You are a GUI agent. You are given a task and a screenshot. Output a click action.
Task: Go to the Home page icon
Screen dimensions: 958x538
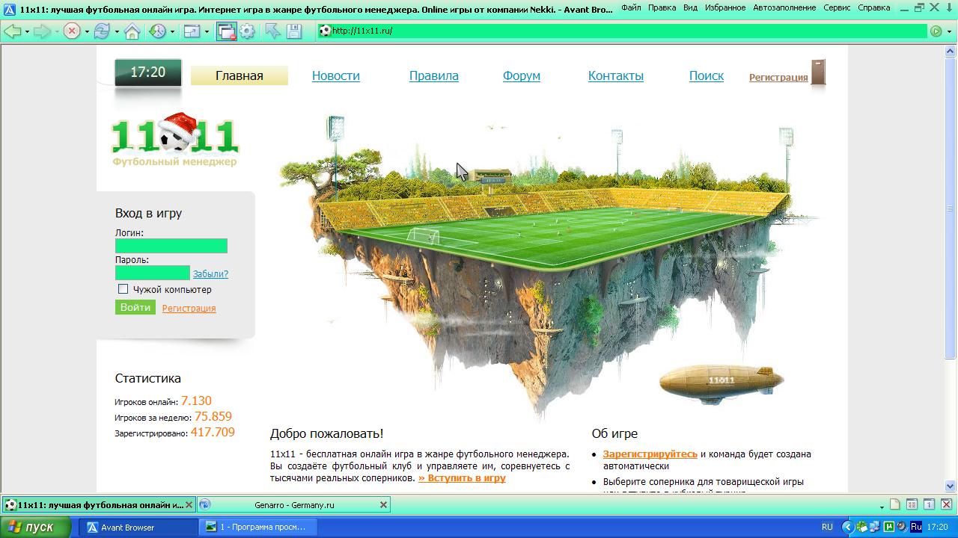[132, 31]
